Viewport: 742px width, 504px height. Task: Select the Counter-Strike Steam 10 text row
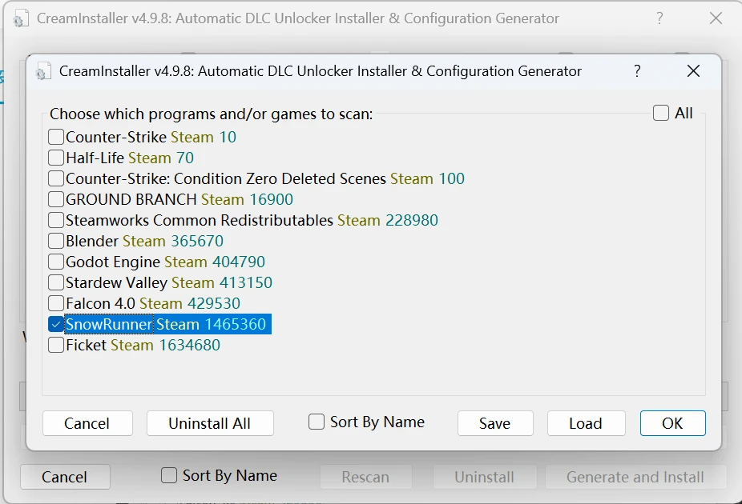151,137
